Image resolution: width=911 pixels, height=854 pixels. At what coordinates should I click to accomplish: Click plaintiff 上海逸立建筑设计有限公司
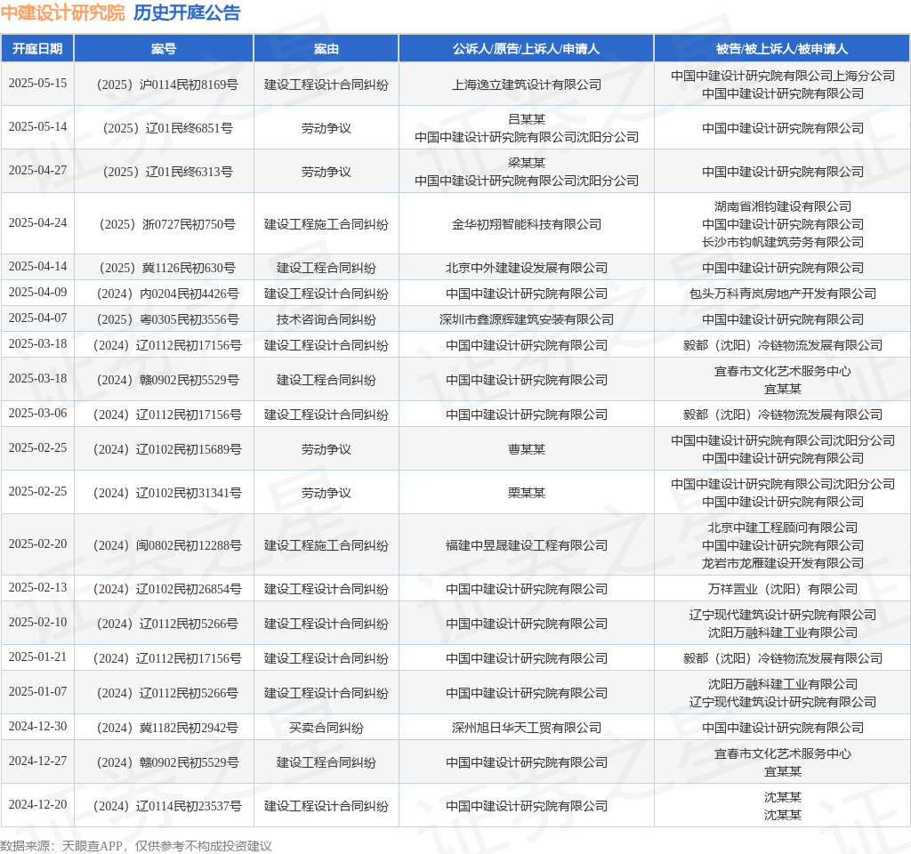pyautogui.click(x=527, y=85)
